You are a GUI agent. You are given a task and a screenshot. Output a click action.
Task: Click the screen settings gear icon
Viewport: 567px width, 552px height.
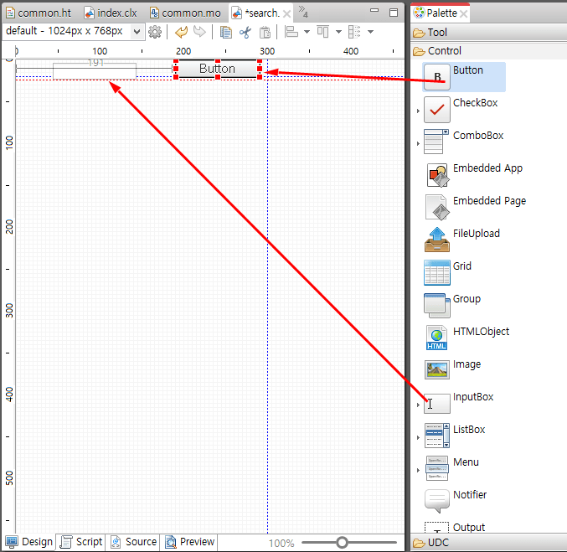[155, 32]
